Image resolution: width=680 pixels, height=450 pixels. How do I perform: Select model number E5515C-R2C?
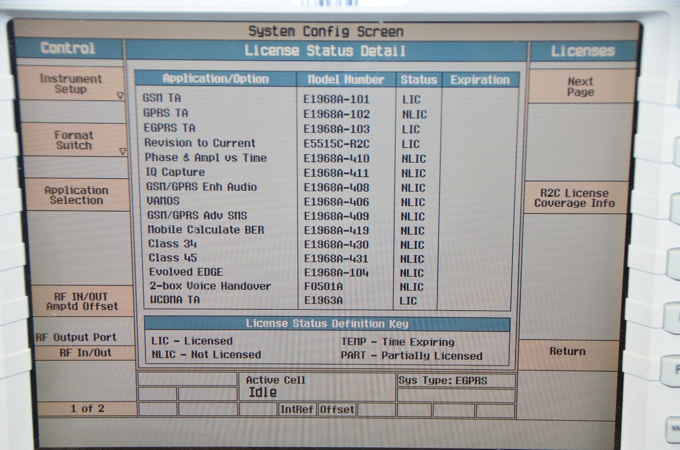[x=336, y=144]
